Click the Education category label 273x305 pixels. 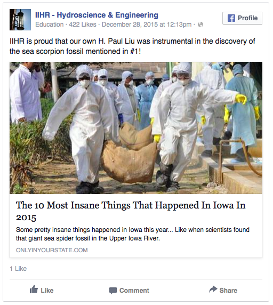50,25
